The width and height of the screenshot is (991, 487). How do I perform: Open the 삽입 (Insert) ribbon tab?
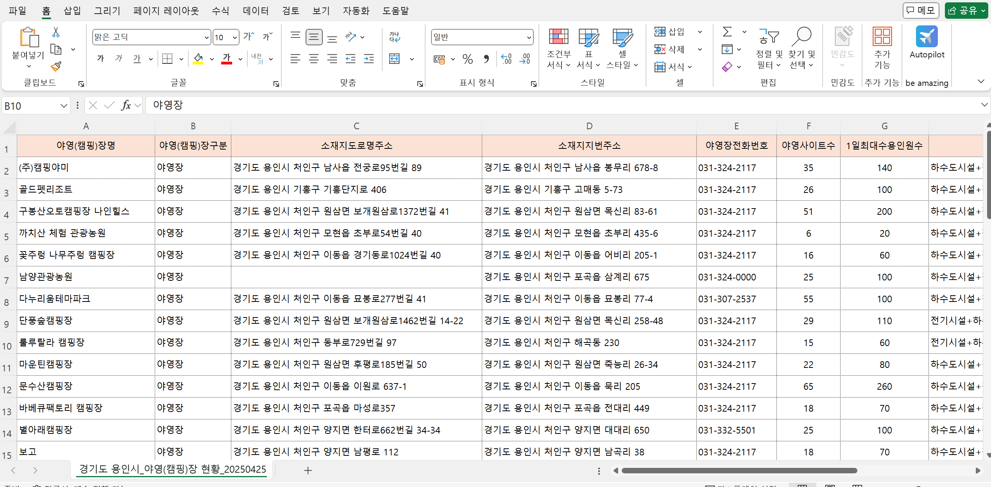coord(72,11)
